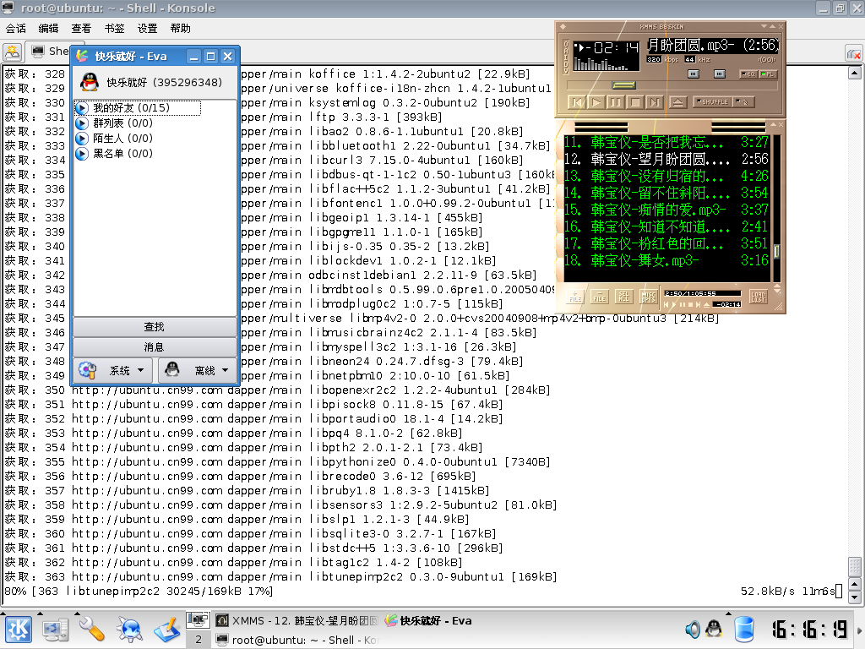Select playlist track 15 韩宝仪-痴情的爱.mp3
This screenshot has height=649, width=865.
666,210
